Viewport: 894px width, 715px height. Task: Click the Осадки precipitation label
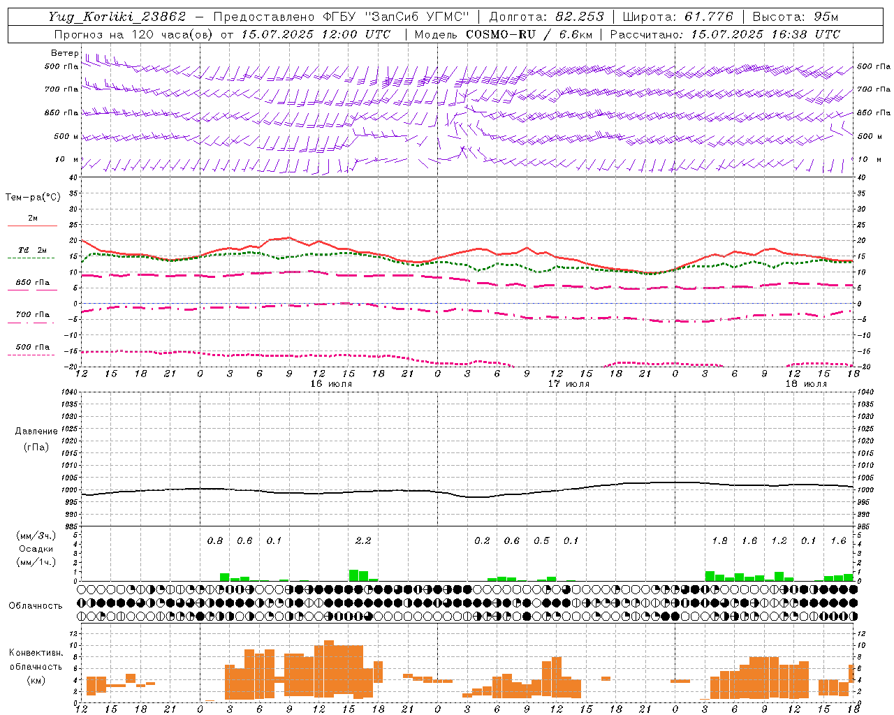[x=35, y=549]
